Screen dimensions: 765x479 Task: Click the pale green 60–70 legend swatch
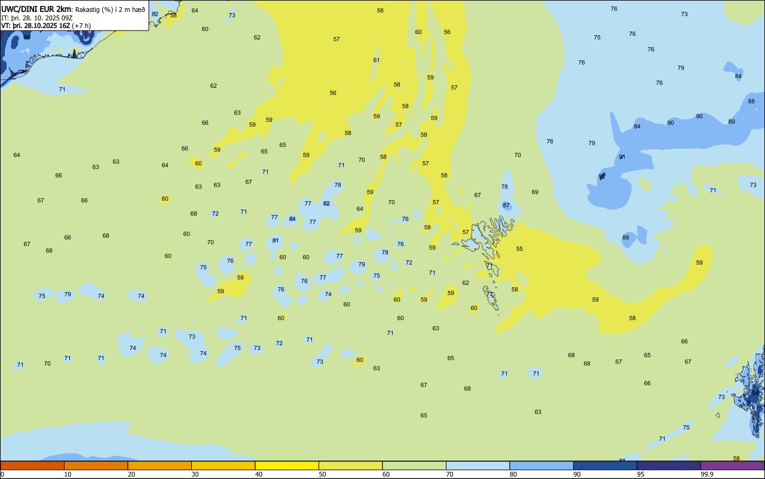414,465
